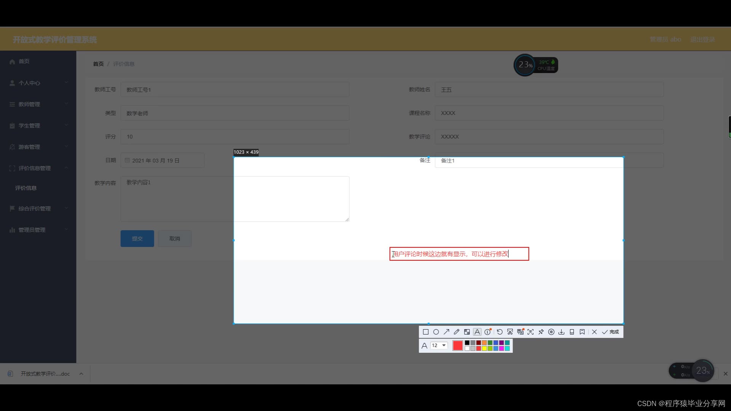Image resolution: width=731 pixels, height=411 pixels.
Task: Click the scissors cut tool icon
Action: [510, 332]
